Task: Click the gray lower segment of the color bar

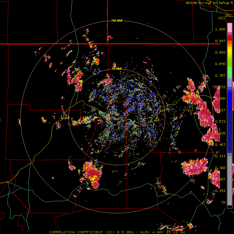Action: [230, 181]
